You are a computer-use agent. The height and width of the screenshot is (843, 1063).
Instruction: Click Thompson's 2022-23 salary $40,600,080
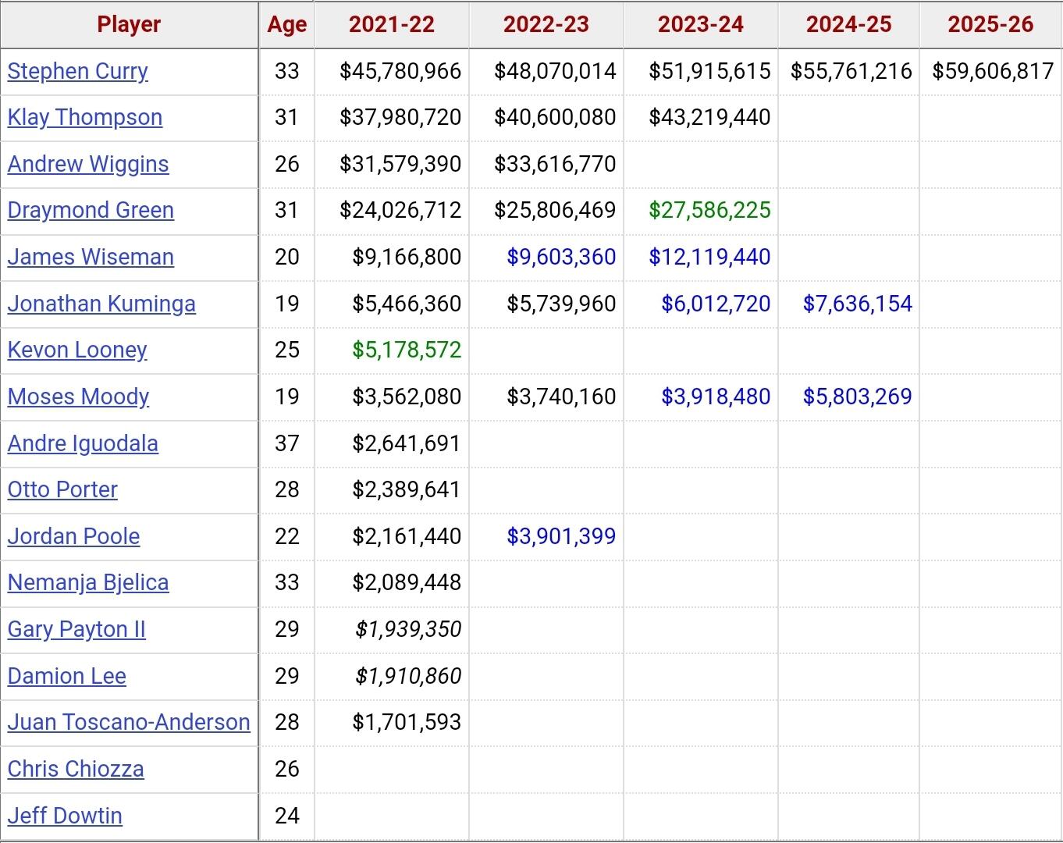pos(555,117)
